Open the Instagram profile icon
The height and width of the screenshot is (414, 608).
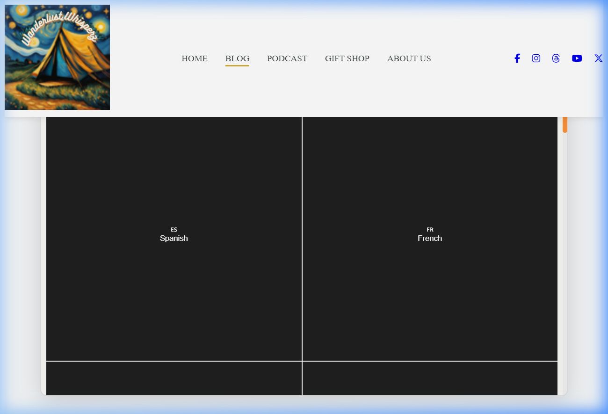click(x=536, y=58)
